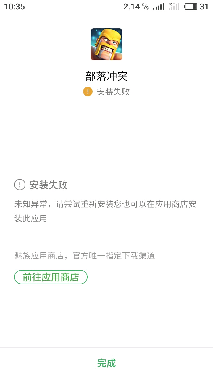The image size is (213, 378).
Task: Tap the 部落冲突 app title
Action: coord(106,76)
